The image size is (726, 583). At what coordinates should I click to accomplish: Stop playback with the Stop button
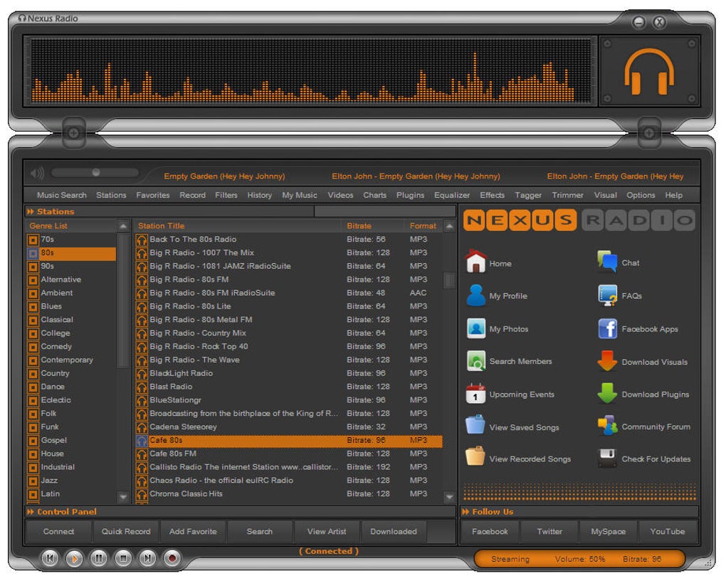pyautogui.click(x=123, y=558)
